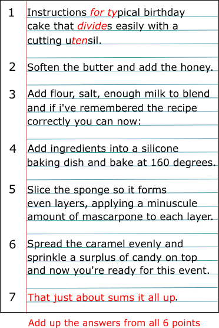Screen dimensions: 219x328
Task: Click the caption "Add up the answers from all 6 points"
Action: 114,323
